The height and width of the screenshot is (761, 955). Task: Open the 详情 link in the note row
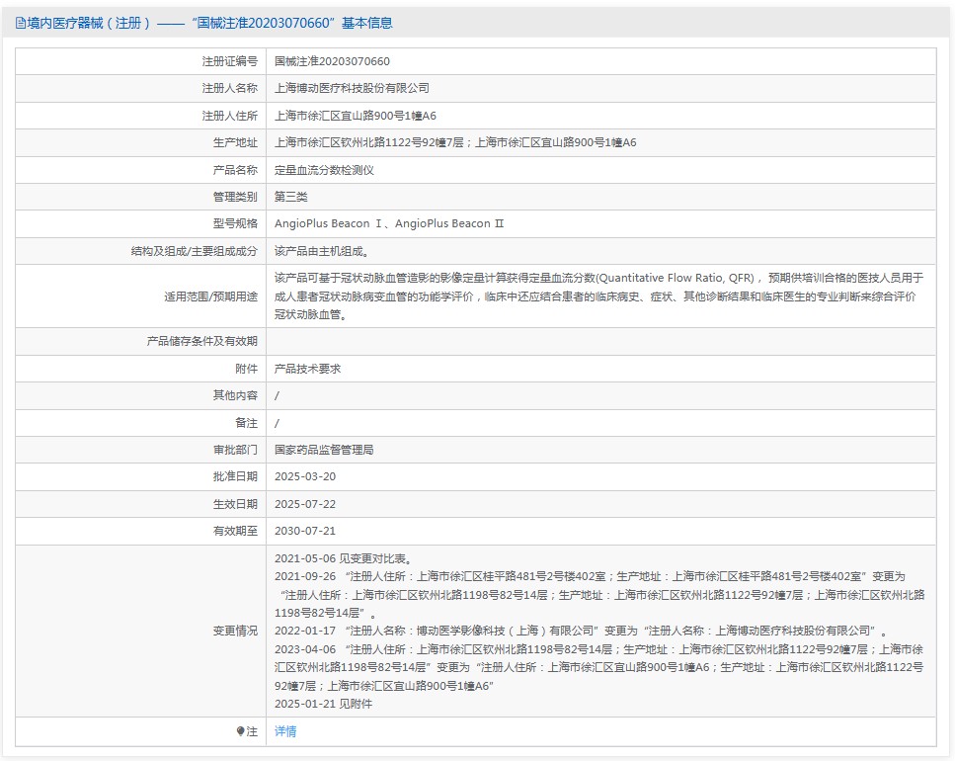285,731
